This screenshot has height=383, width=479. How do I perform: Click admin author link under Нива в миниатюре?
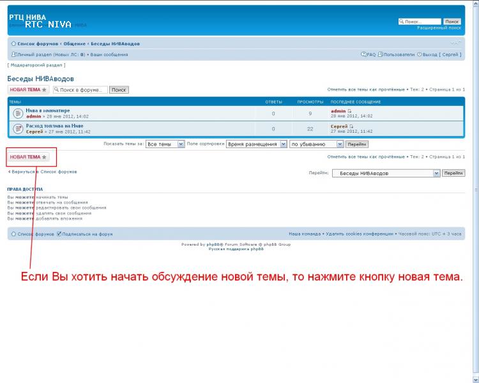(x=34, y=116)
